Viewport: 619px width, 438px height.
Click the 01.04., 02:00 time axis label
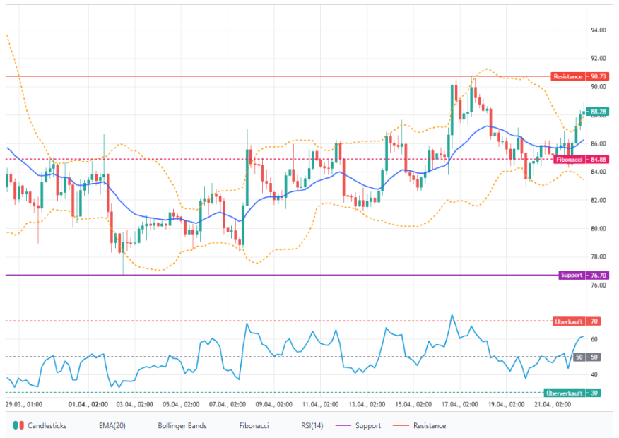pyautogui.click(x=88, y=406)
